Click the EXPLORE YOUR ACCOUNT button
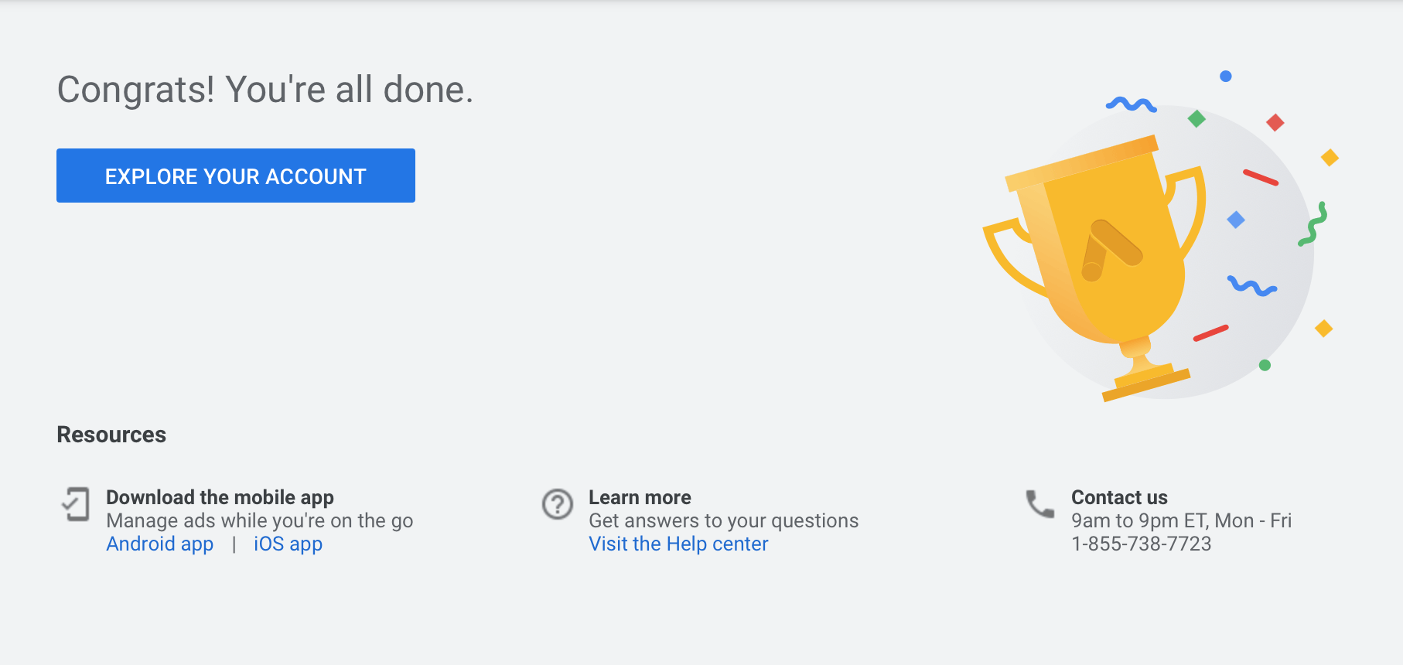Image resolution: width=1403 pixels, height=665 pixels. click(x=235, y=176)
